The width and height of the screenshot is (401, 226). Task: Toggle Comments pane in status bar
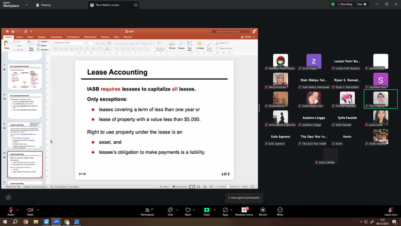[180, 187]
